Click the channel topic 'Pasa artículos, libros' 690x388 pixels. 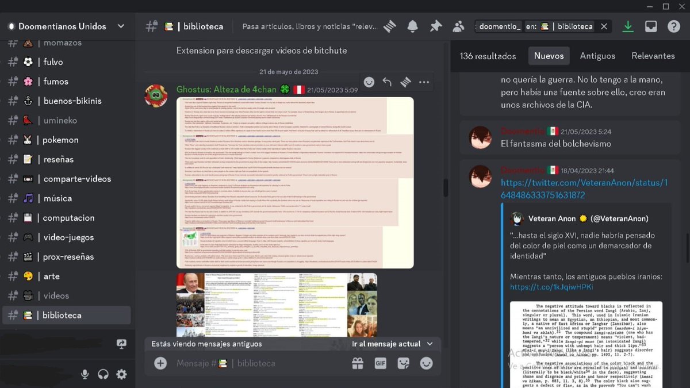click(x=309, y=26)
